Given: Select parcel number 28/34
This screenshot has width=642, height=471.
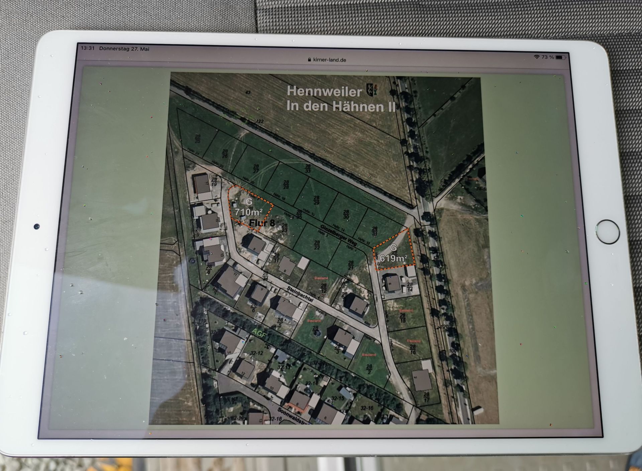Looking at the screenshot, I should pyautogui.click(x=265, y=276).
